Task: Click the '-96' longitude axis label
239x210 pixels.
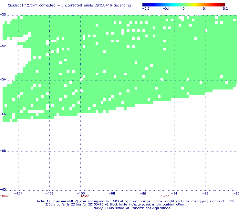Action: (x=143, y=194)
